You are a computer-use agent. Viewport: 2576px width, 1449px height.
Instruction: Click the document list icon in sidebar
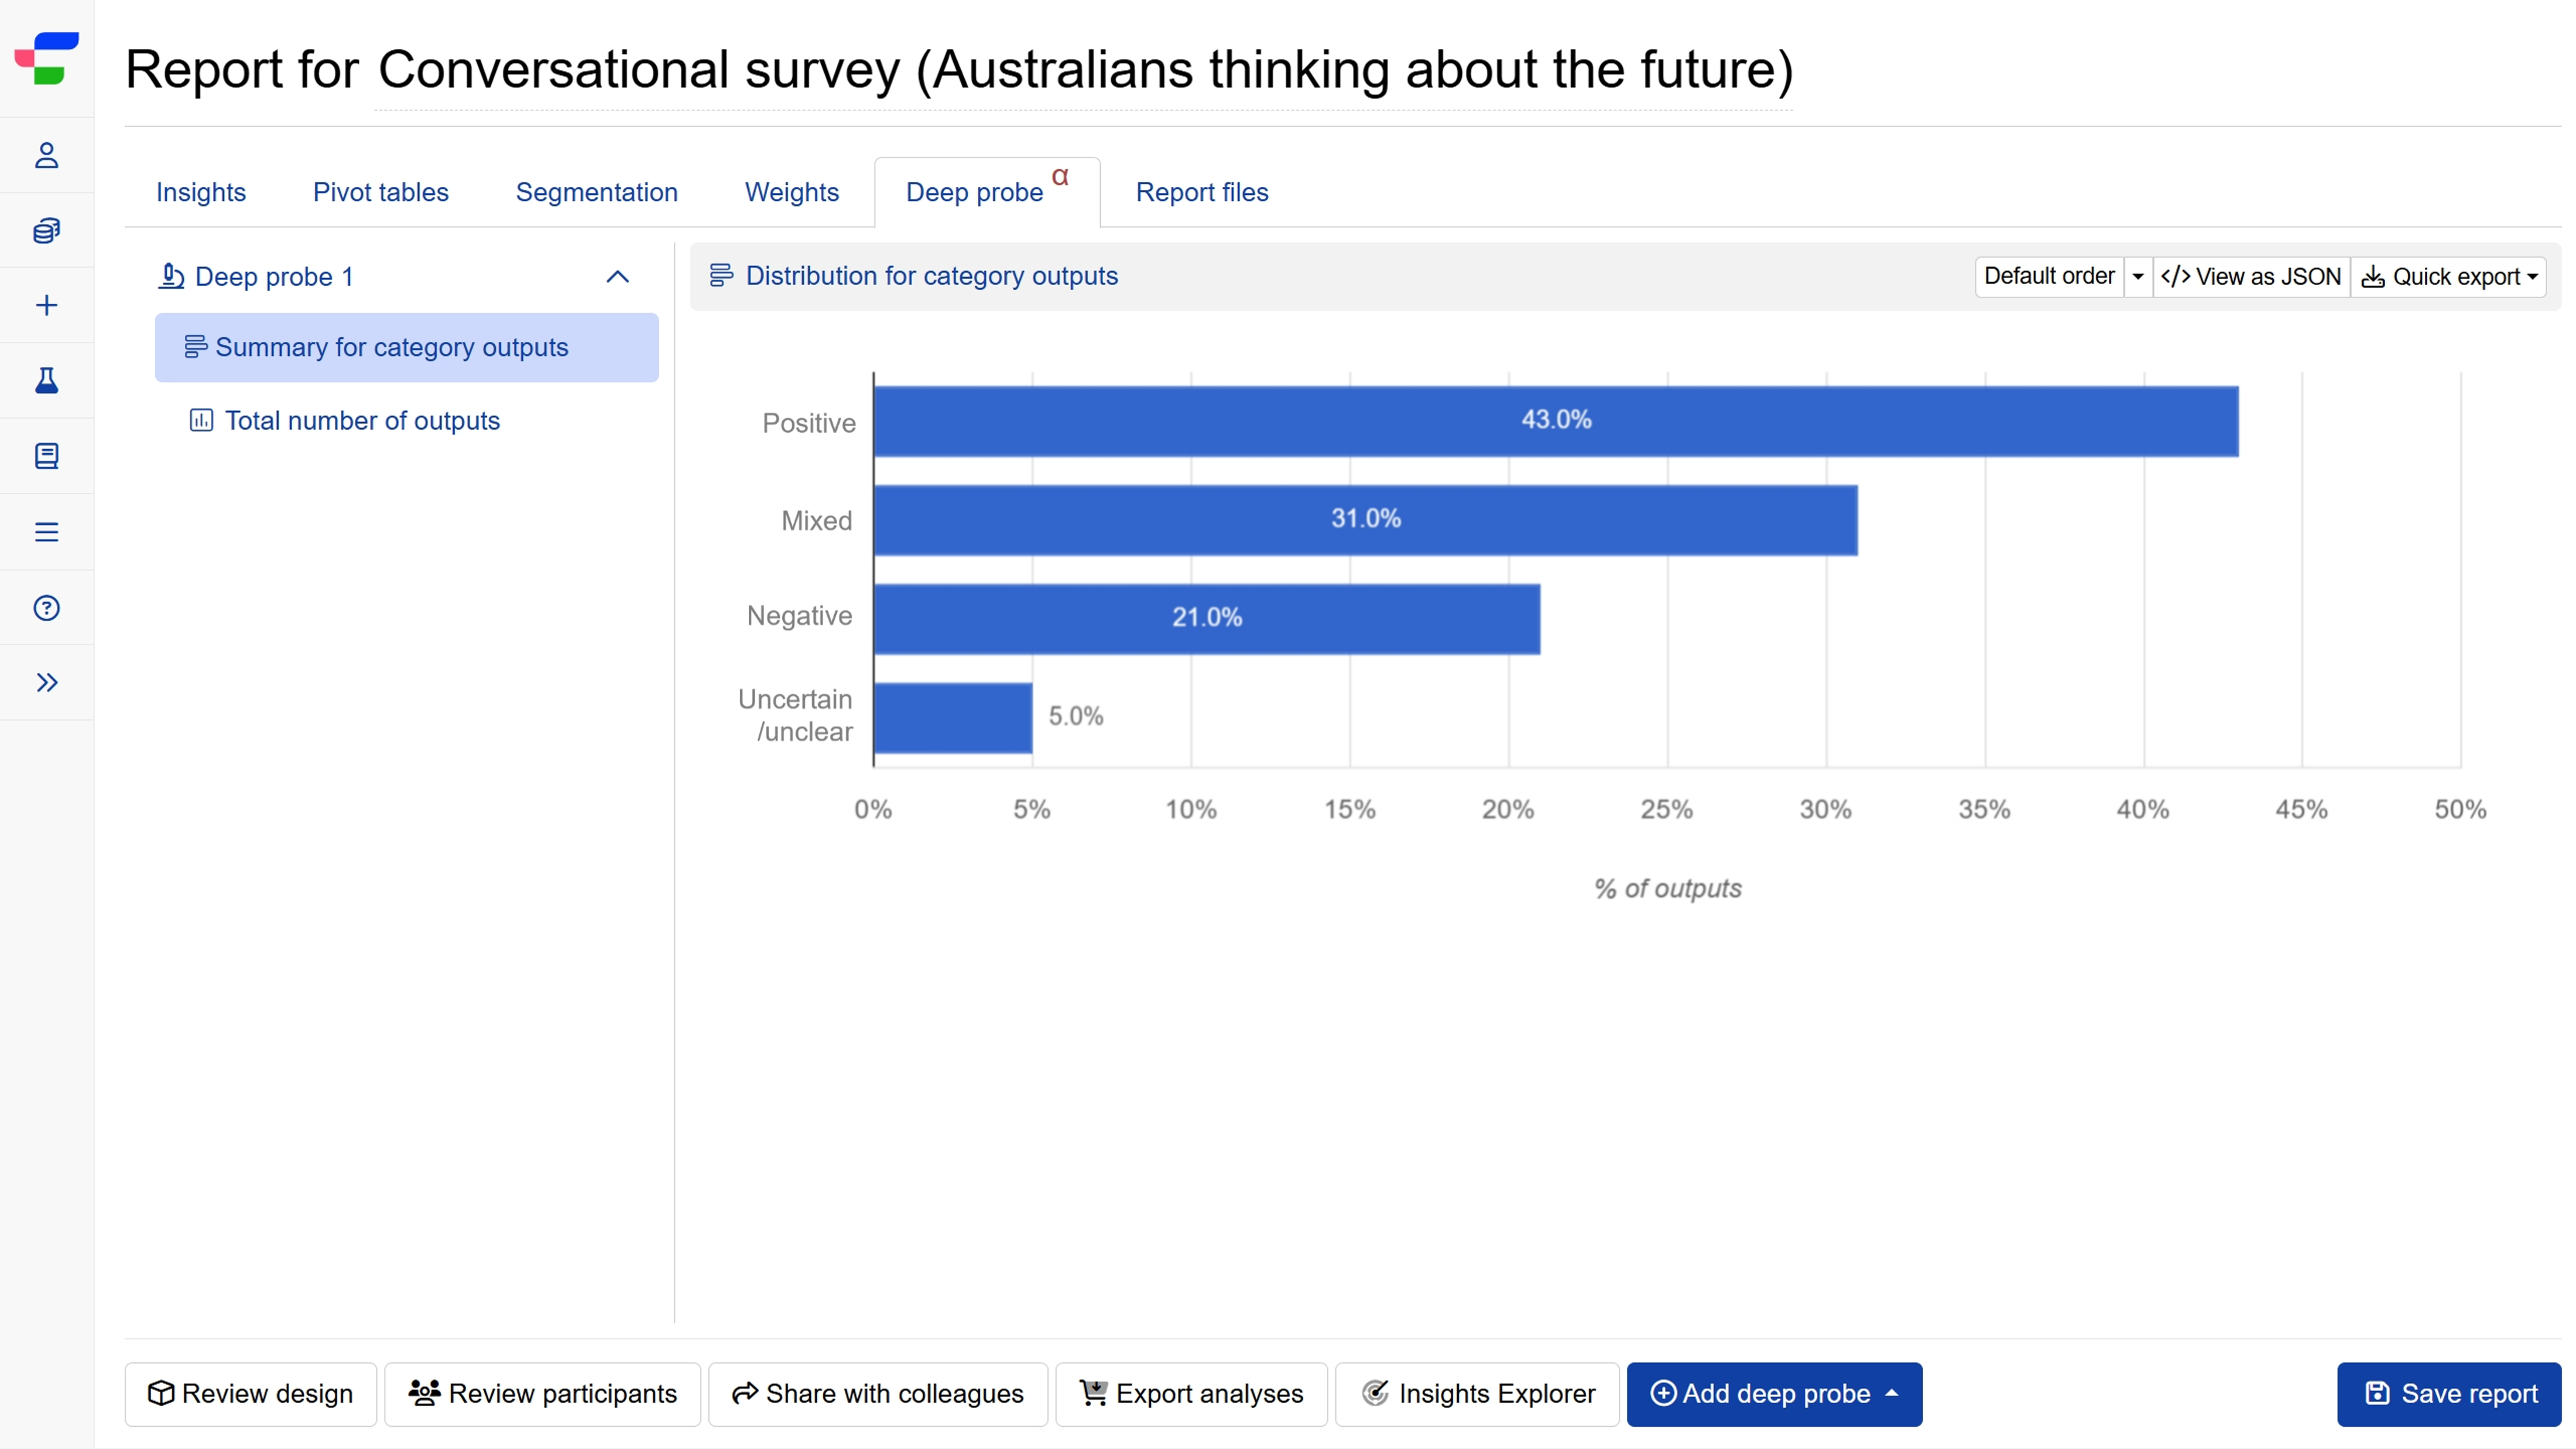click(x=46, y=456)
